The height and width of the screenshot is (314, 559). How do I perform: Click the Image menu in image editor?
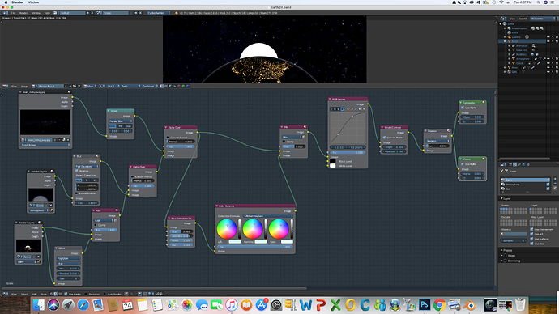tap(24, 86)
